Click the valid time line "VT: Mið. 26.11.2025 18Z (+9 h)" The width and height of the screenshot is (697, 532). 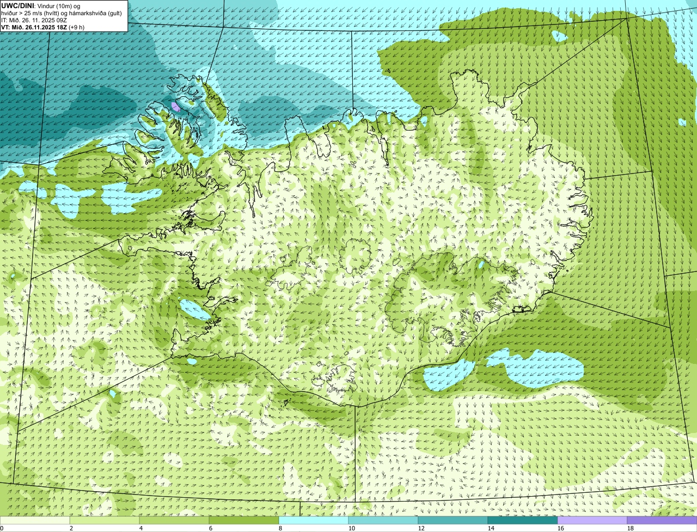click(43, 27)
